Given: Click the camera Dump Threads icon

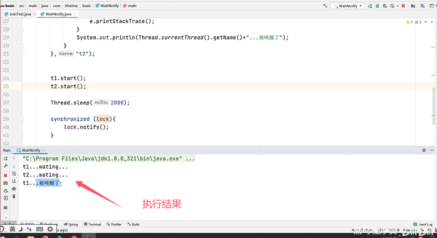Looking at the screenshot, I should pos(6,183).
